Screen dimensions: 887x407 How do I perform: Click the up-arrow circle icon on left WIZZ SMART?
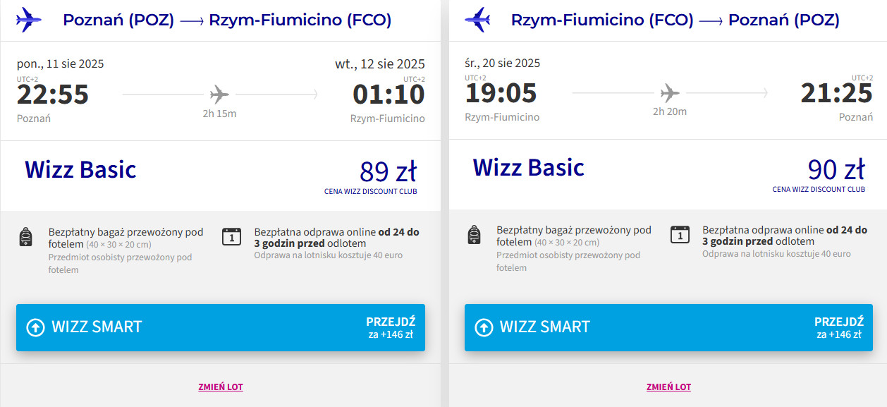coord(35,327)
